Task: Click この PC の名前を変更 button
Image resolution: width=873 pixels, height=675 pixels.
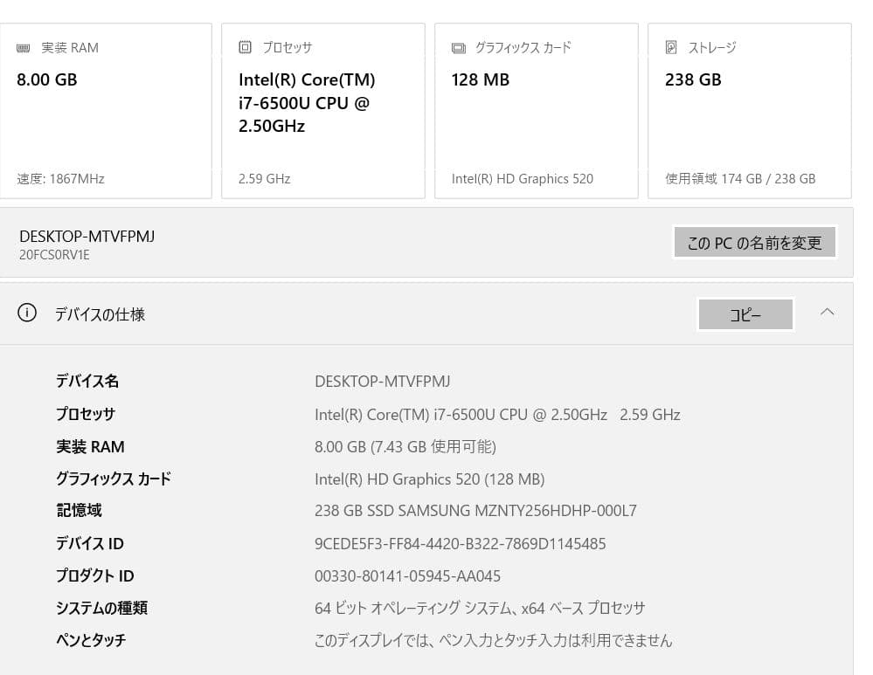Action: tap(754, 242)
